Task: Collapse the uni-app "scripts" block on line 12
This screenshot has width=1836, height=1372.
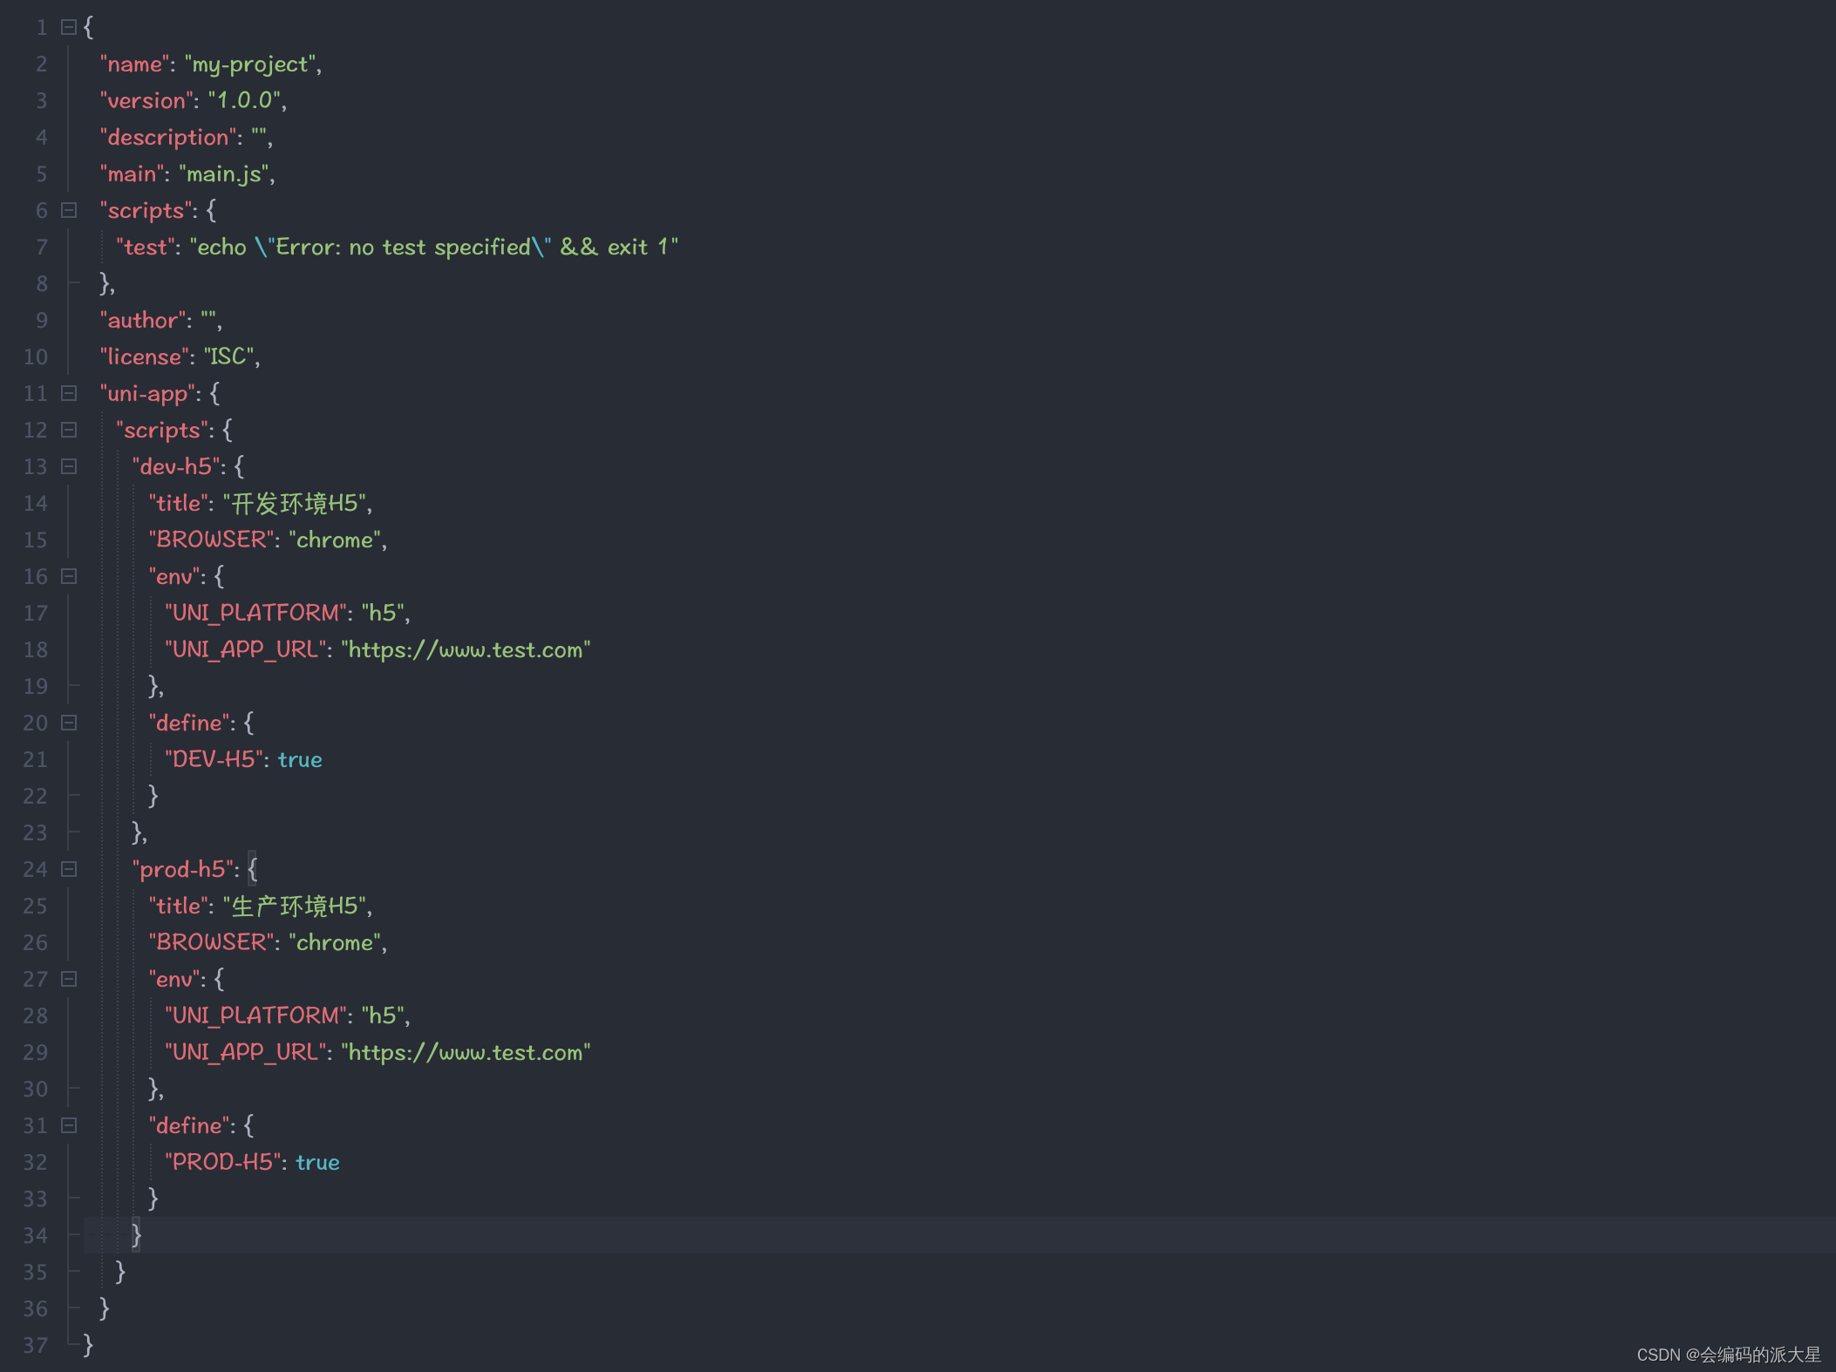Action: coord(67,430)
